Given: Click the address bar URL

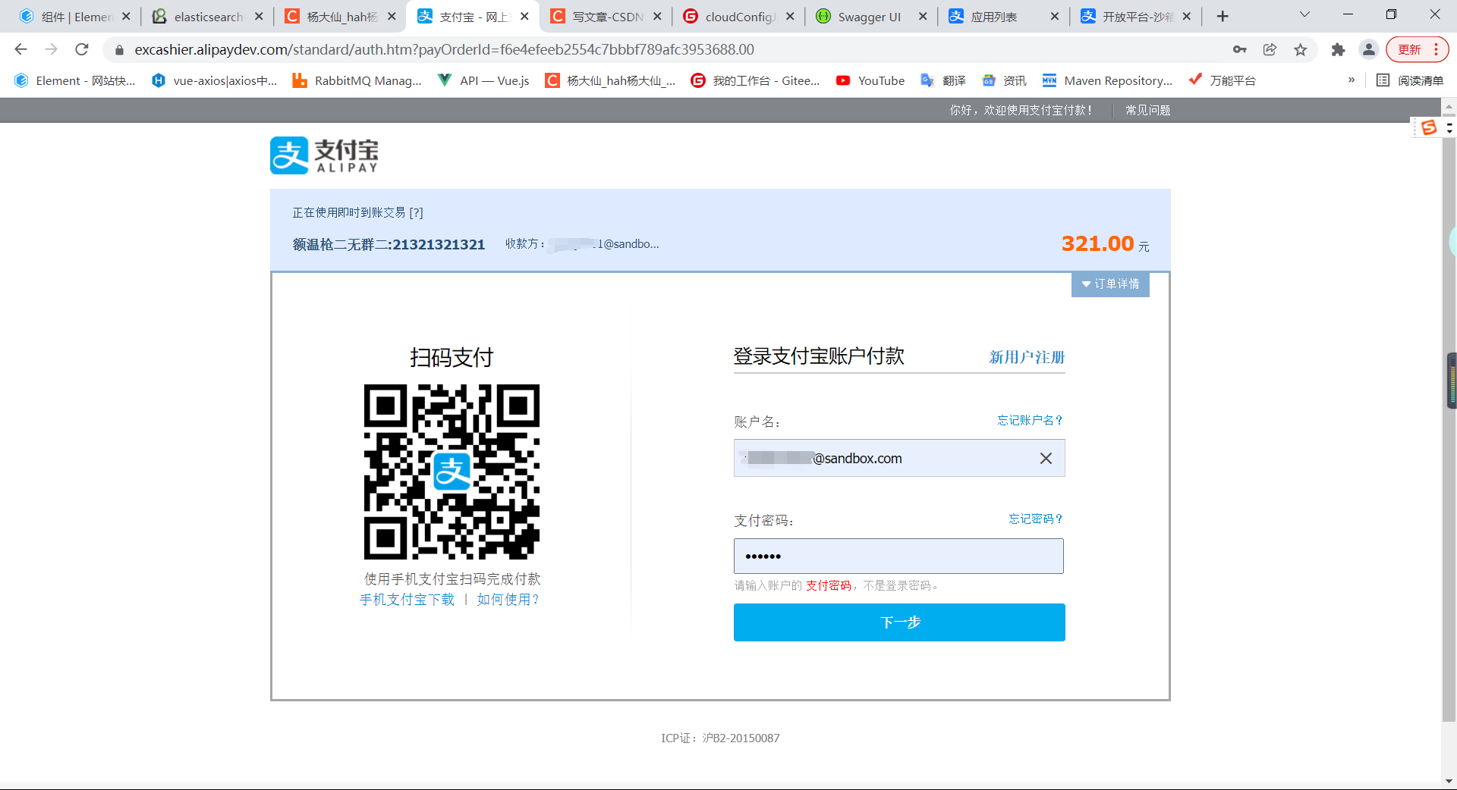Looking at the screenshot, I should coord(444,49).
